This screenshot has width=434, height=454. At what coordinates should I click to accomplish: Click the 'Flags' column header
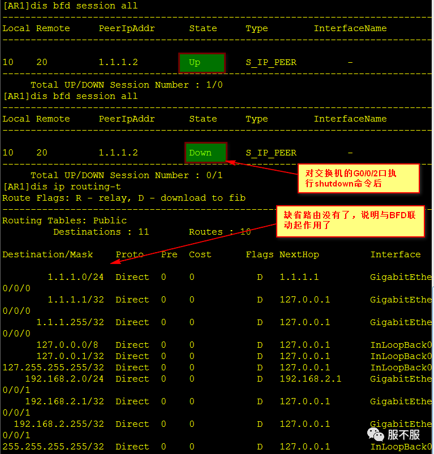pyautogui.click(x=260, y=254)
